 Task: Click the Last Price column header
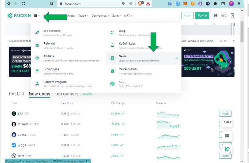coord(67,103)
